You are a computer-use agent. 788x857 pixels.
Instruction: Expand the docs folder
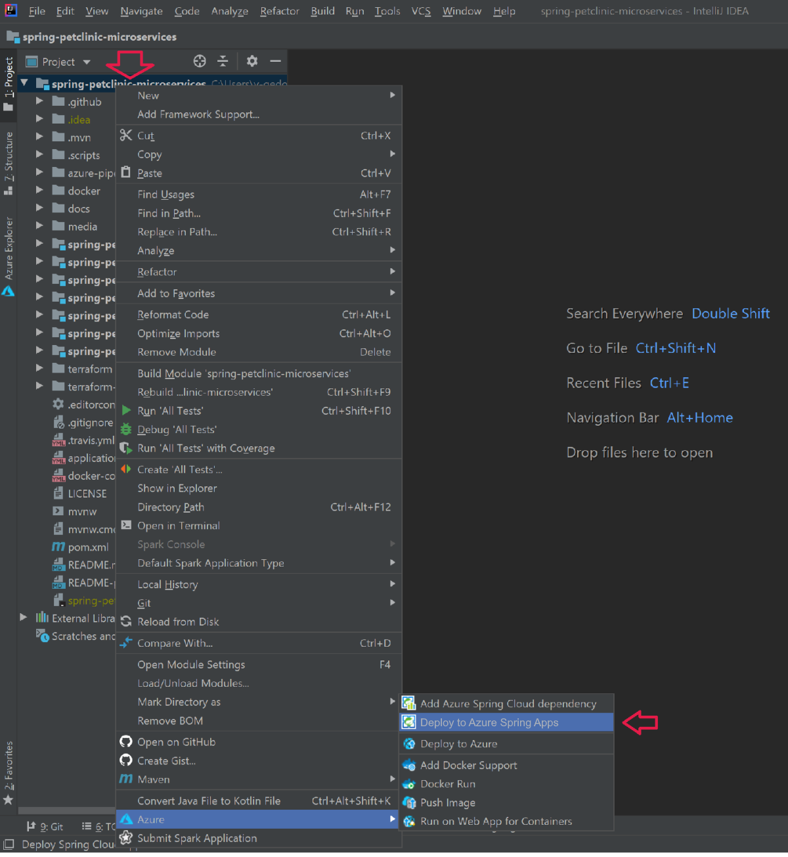[x=39, y=208]
